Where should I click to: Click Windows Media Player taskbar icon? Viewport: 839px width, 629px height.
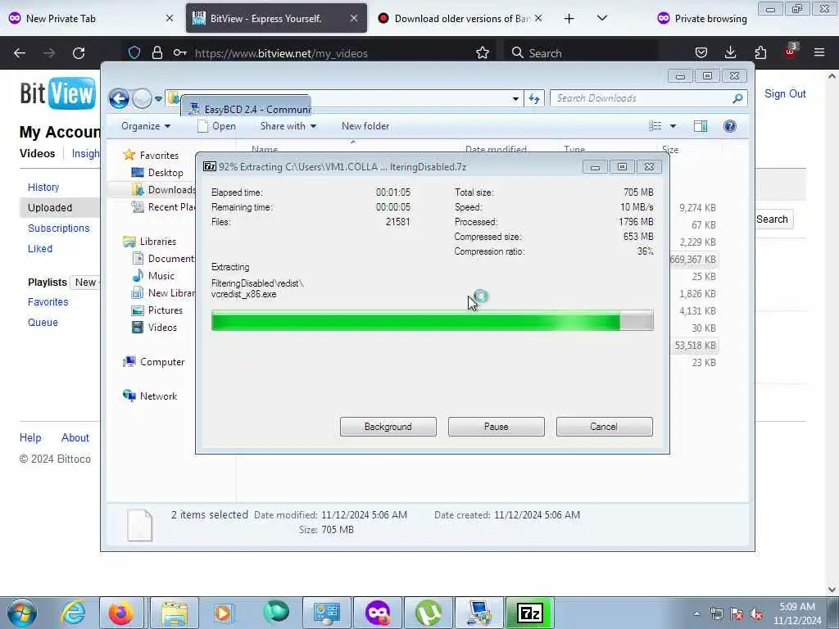point(223,613)
